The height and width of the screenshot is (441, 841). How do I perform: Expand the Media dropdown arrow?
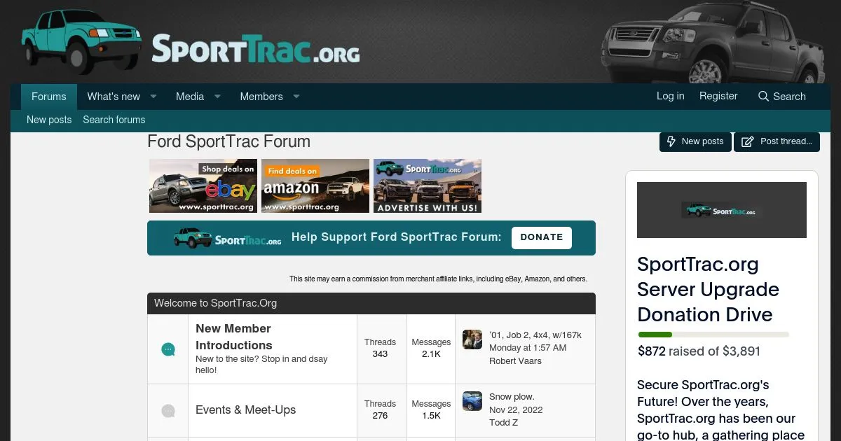pos(217,97)
